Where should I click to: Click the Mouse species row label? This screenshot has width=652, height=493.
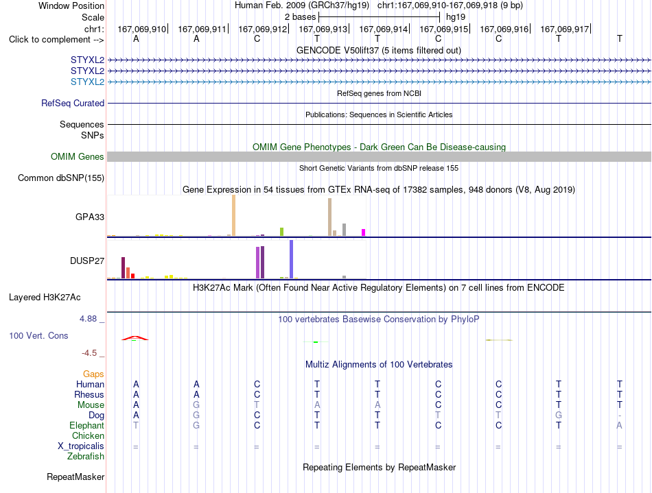click(x=91, y=405)
